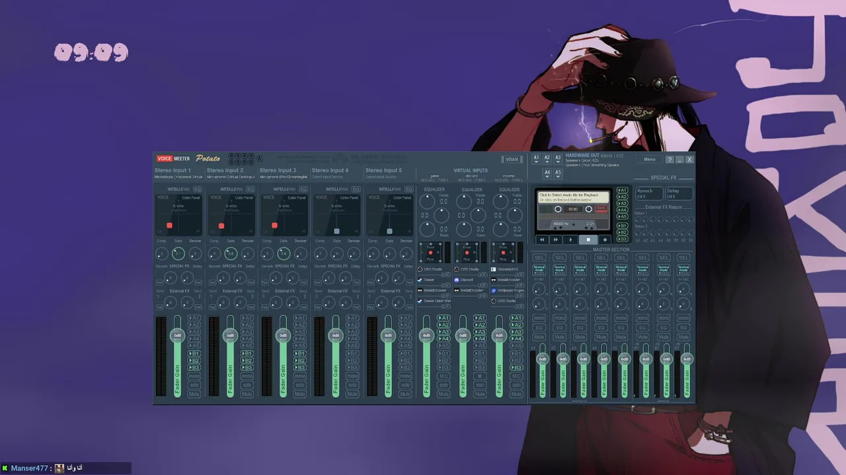846x475 pixels.
Task: Solo the Stereo Input 2 strip
Action: pos(247,385)
